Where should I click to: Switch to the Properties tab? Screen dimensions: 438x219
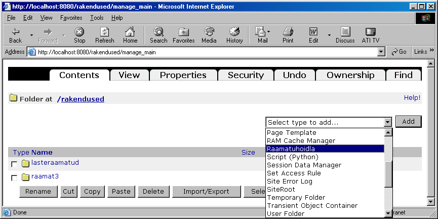coord(183,75)
